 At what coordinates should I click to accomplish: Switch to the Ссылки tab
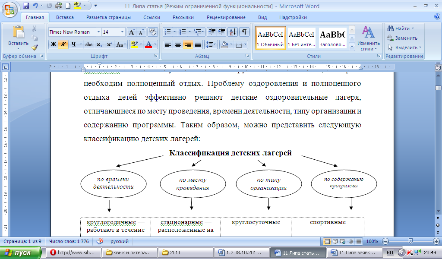tap(152, 17)
